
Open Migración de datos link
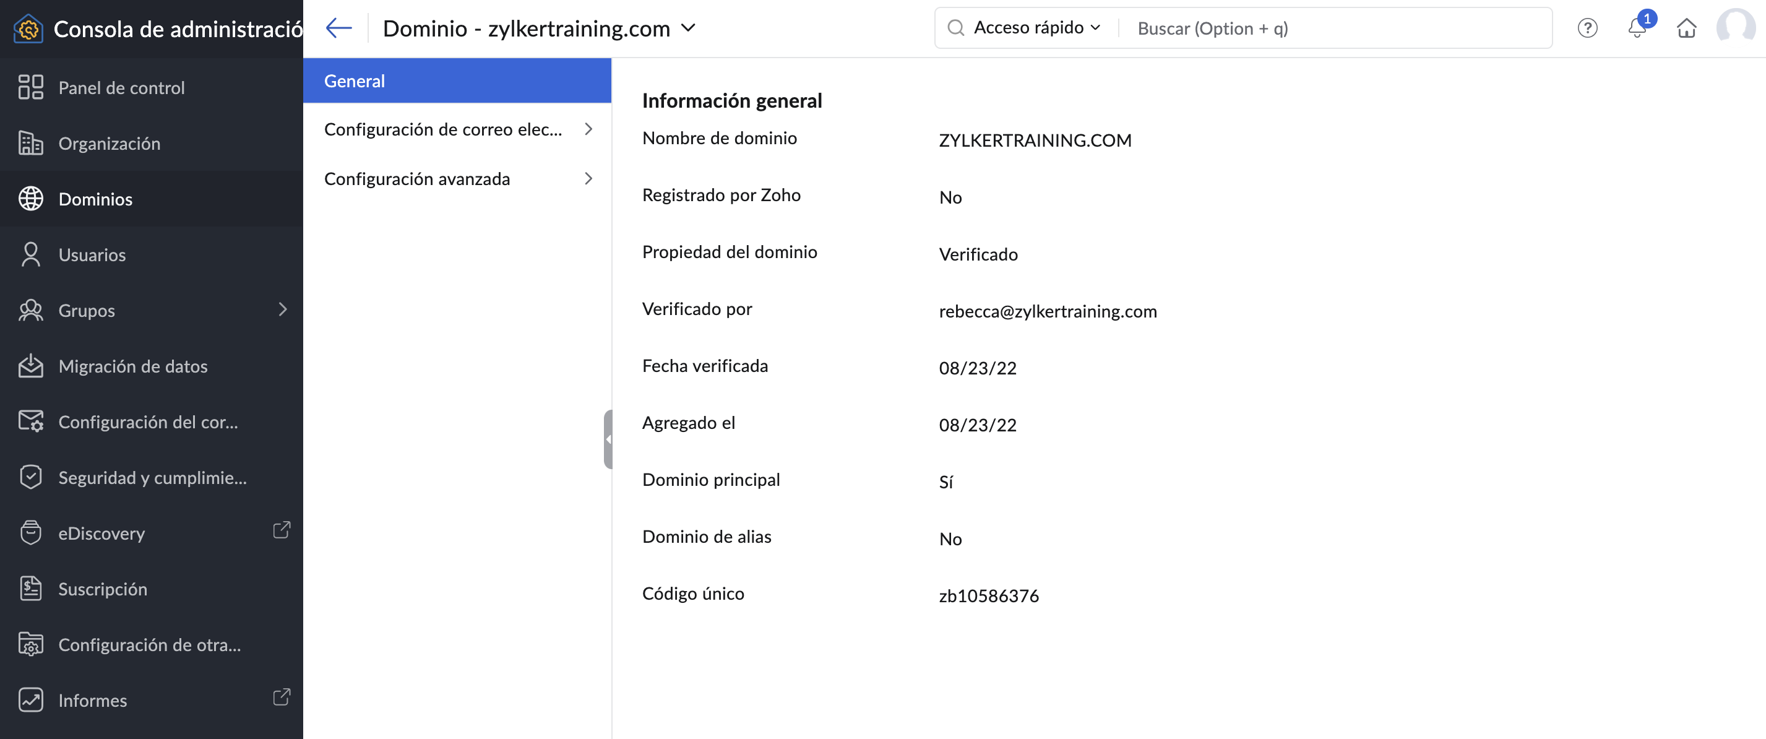tap(132, 366)
